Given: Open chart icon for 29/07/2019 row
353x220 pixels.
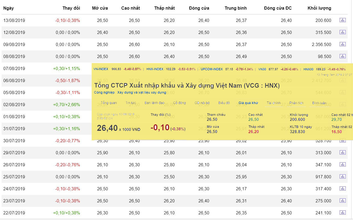Looking at the screenshot, I should pos(343,152).
